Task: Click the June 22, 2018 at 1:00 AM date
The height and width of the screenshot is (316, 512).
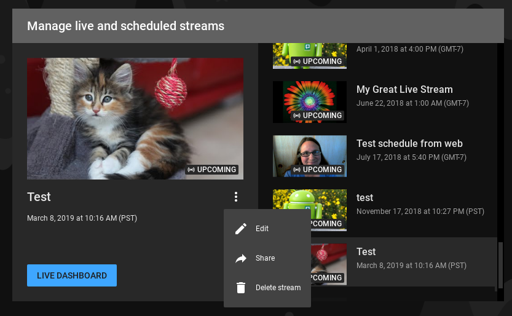Action: (x=413, y=103)
